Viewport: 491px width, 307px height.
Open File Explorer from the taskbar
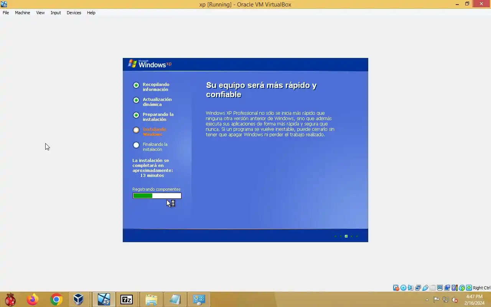tap(152, 300)
